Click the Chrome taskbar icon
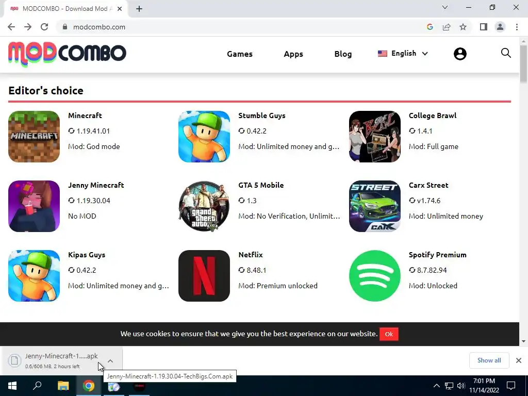Viewport: 528px width, 396px height. point(89,386)
